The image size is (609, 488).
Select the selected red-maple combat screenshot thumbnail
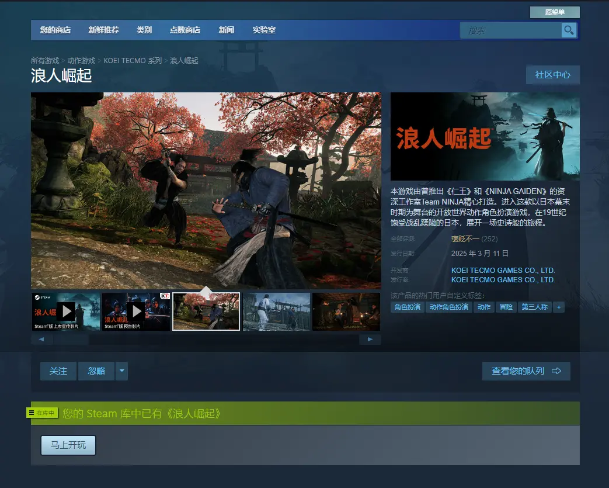[x=206, y=312]
